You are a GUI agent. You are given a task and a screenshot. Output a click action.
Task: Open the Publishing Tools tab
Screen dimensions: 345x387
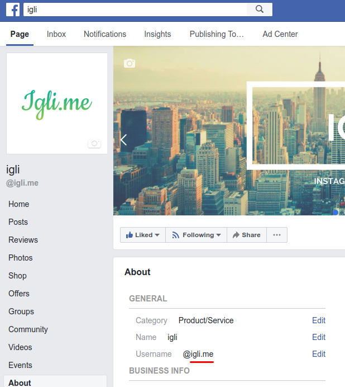point(217,34)
